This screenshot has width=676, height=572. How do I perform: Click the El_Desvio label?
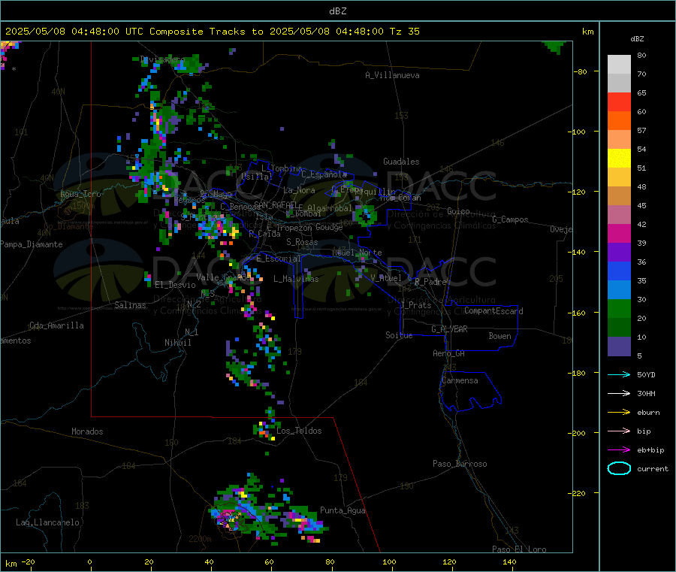tap(175, 285)
